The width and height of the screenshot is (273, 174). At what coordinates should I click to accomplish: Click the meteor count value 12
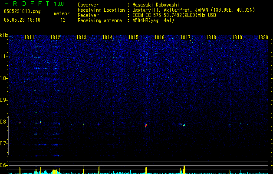[x=63, y=20]
